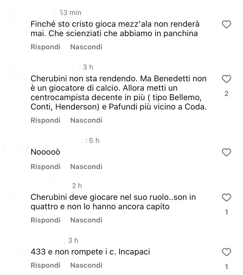The height and width of the screenshot is (275, 243).
Task: Like the 'Cherubini deve giocare' comment
Action: tap(226, 198)
